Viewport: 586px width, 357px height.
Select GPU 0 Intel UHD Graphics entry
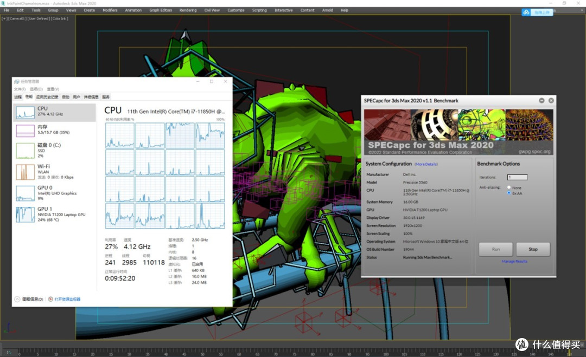click(x=55, y=193)
